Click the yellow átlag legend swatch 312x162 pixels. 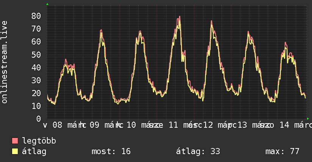[x=15, y=151]
